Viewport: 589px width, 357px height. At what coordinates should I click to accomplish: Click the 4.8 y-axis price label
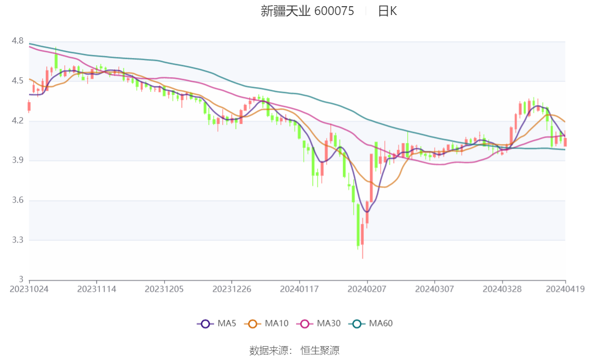(17, 41)
